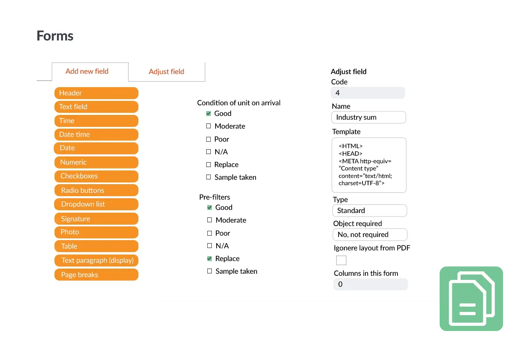Viewport: 514px width, 343px height.
Task: Add a Checkboxes field to form
Action: (96, 176)
